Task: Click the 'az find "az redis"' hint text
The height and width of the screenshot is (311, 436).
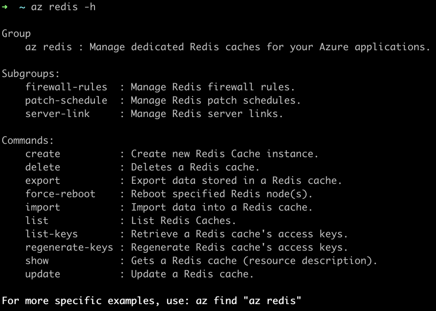Action: pos(249,301)
